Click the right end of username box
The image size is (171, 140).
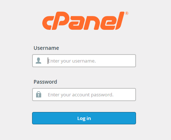coord(134,61)
